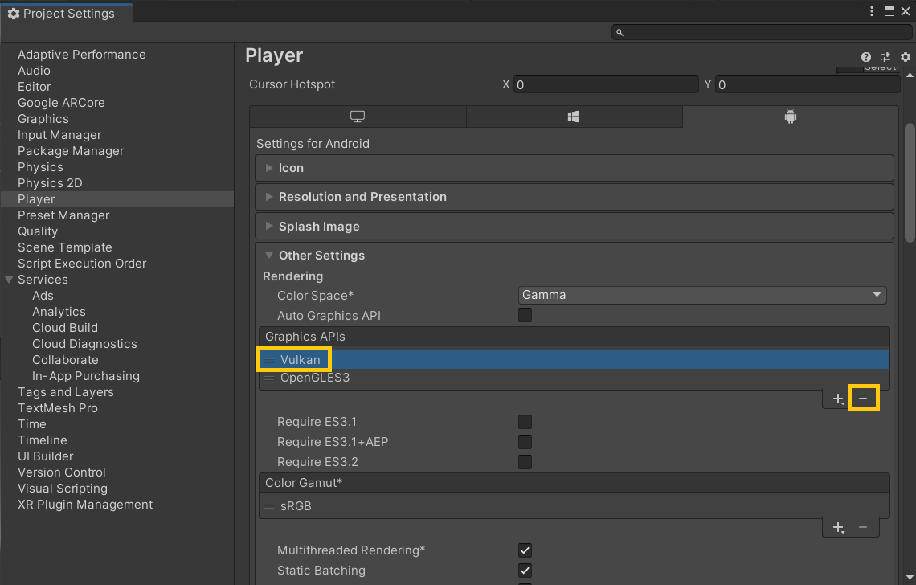The image size is (916, 585).
Task: Open the Color Space Gamma dropdown
Action: pos(702,295)
